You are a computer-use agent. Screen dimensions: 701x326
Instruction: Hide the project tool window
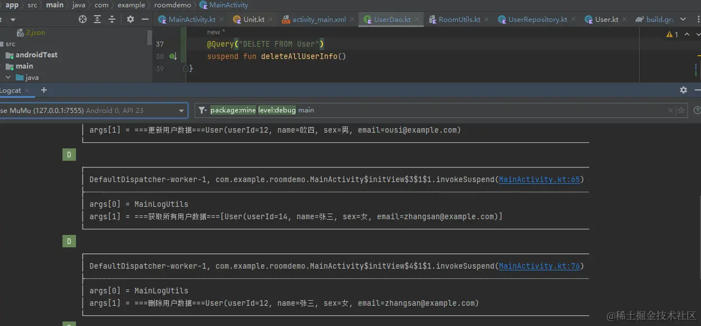tap(145, 19)
